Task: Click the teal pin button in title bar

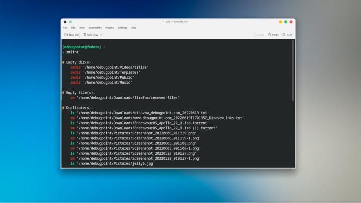Action: pyautogui.click(x=70, y=22)
